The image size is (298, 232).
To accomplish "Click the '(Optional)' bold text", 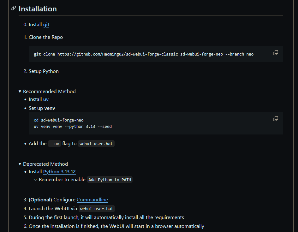I will pyautogui.click(x=40, y=200).
